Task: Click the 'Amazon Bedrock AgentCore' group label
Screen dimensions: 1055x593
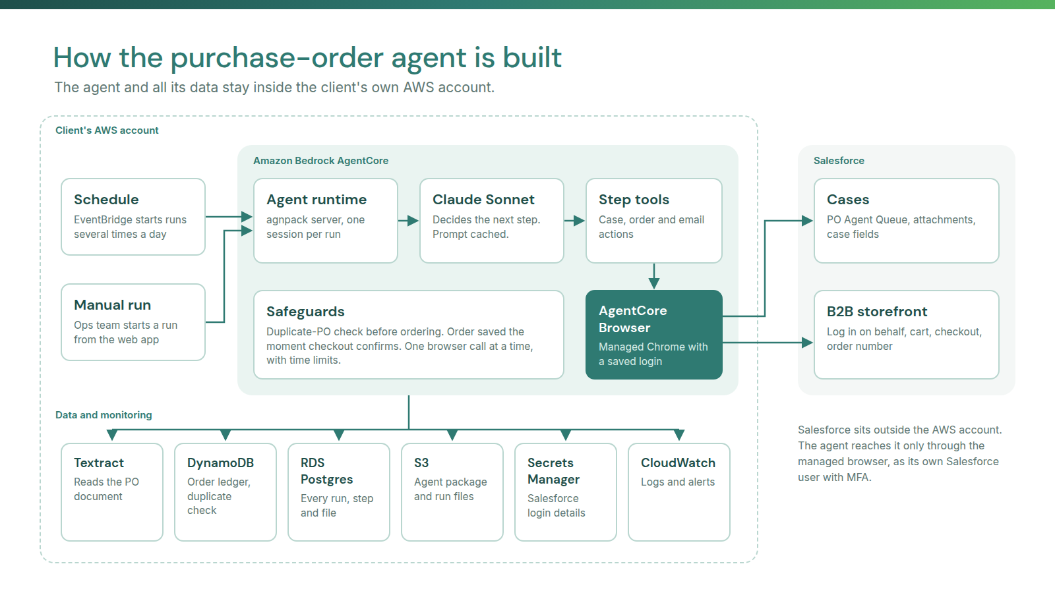Action: pos(320,161)
